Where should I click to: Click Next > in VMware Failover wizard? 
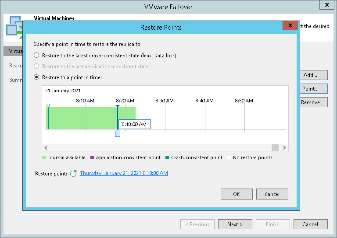tap(235, 224)
